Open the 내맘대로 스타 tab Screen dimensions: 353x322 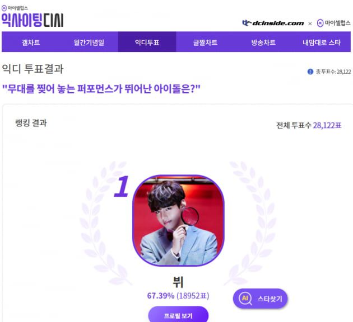tap(322, 42)
